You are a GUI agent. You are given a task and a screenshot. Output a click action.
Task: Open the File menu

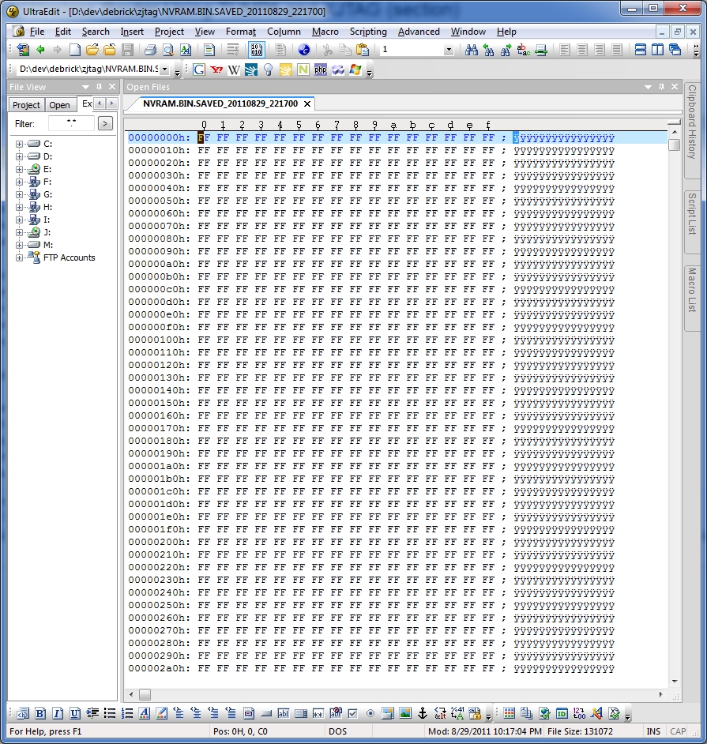pyautogui.click(x=36, y=32)
